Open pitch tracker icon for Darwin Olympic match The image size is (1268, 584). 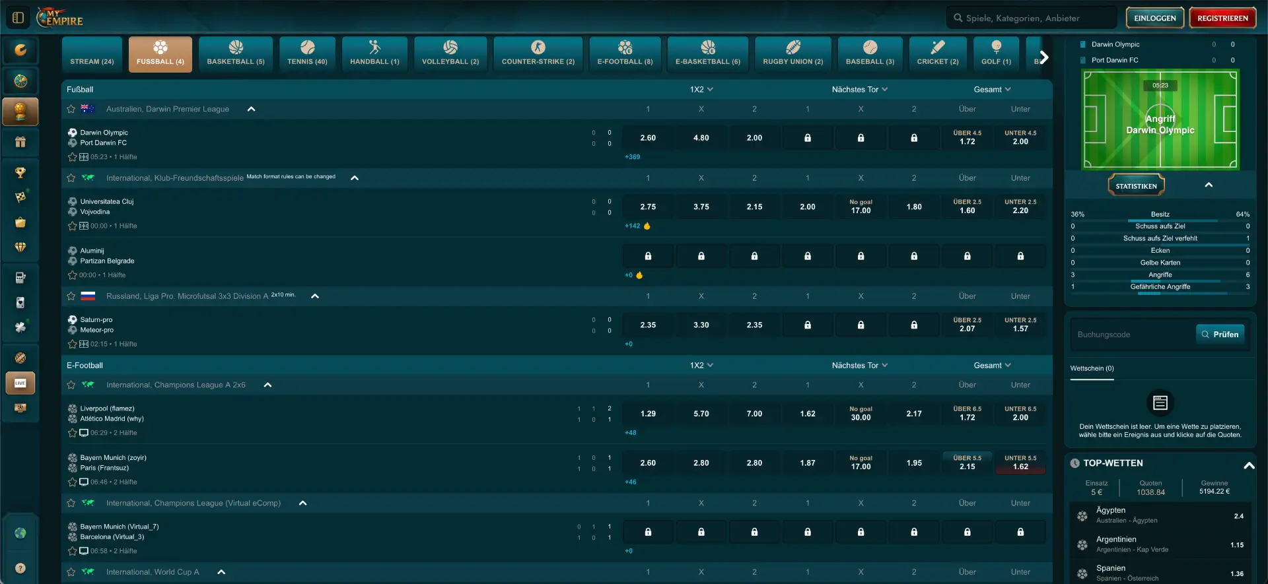(84, 157)
